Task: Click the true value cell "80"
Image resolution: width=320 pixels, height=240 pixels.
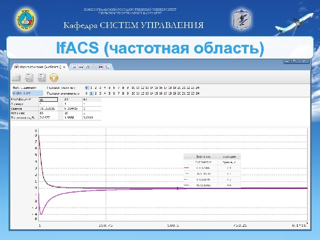Action: (x=48, y=113)
